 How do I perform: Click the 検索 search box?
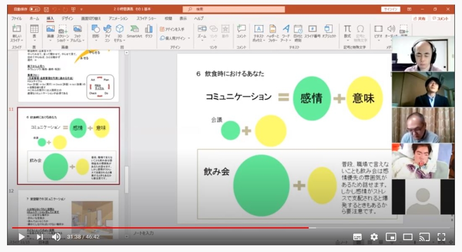tap(234, 9)
